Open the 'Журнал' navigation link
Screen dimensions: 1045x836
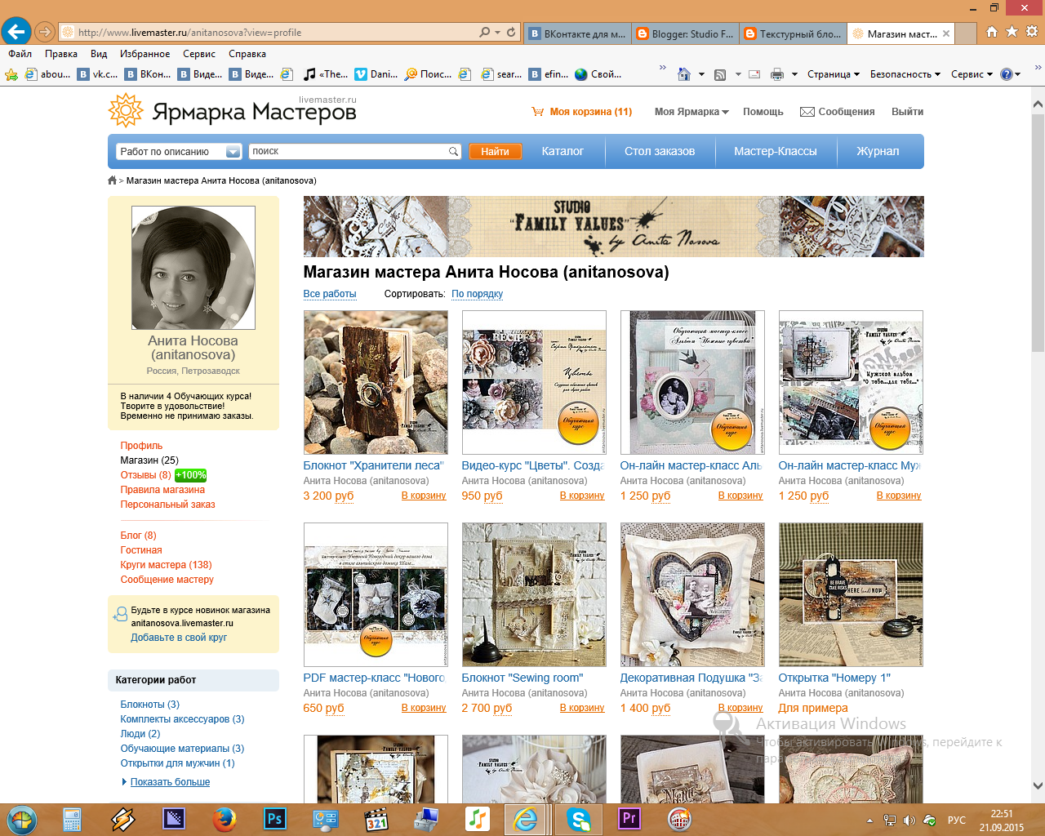pos(878,152)
